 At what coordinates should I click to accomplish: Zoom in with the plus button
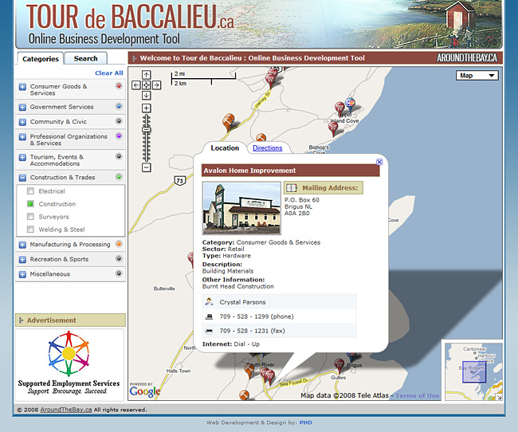[147, 108]
